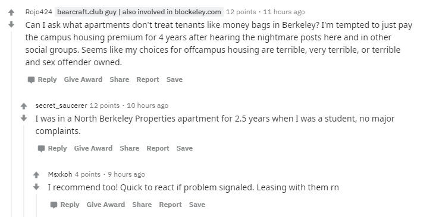Open Msxkoh's user profile
This screenshot has width=436, height=217.
coord(60,174)
